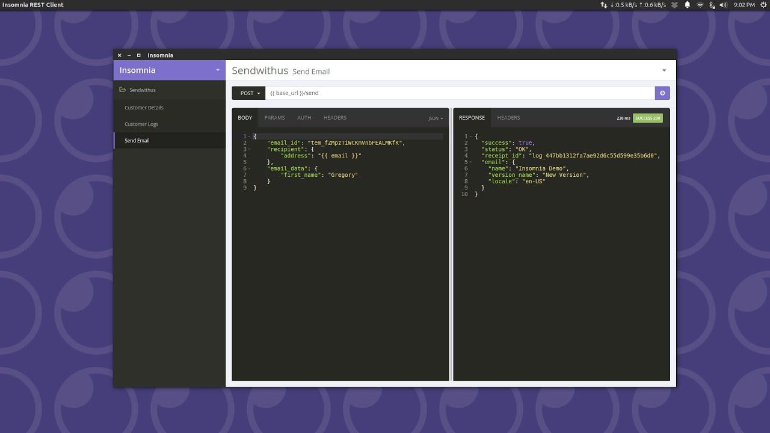This screenshot has height=433, width=770.
Task: Open the Wi-Fi menu in the top bar
Action: click(700, 5)
